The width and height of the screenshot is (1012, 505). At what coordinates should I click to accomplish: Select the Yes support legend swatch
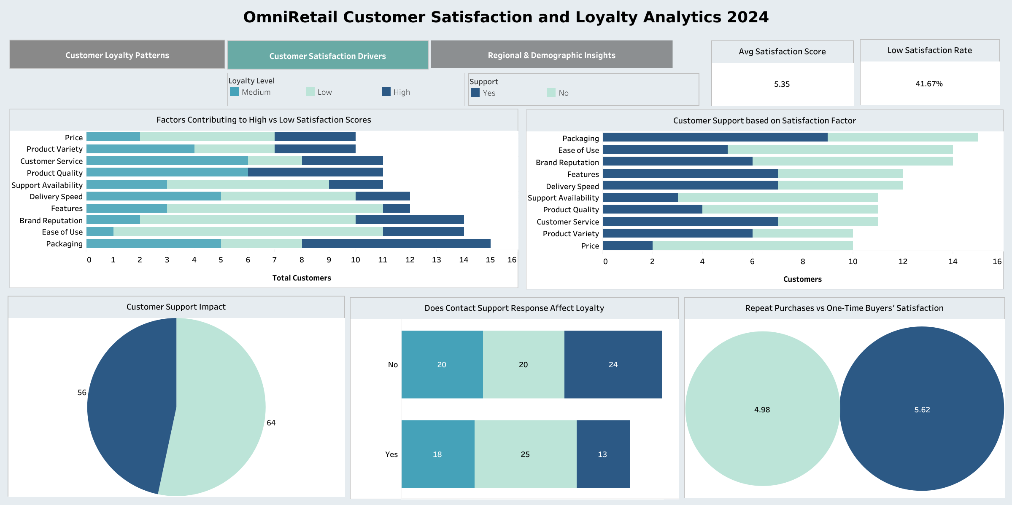pyautogui.click(x=475, y=93)
